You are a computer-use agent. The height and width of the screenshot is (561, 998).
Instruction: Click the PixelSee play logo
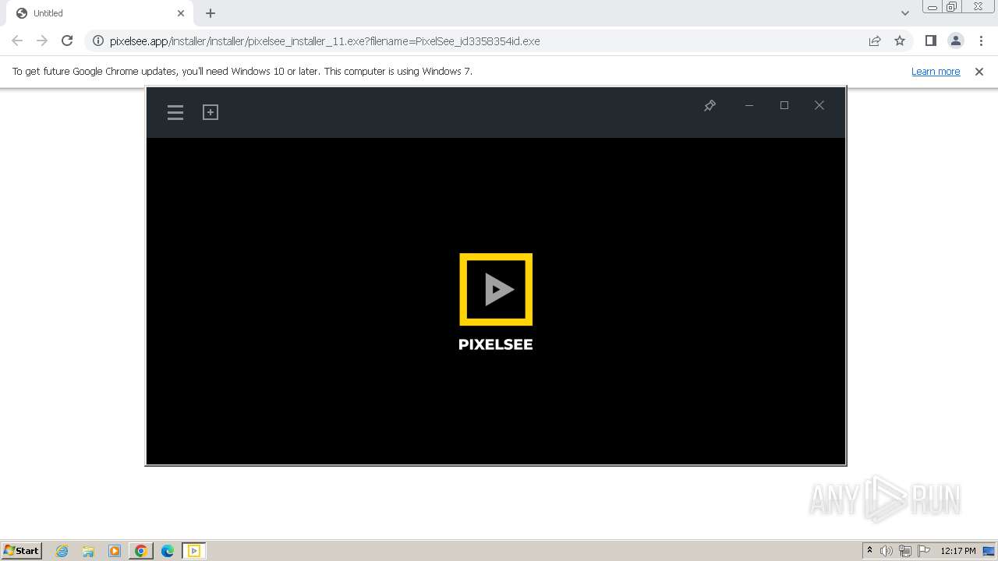(496, 289)
